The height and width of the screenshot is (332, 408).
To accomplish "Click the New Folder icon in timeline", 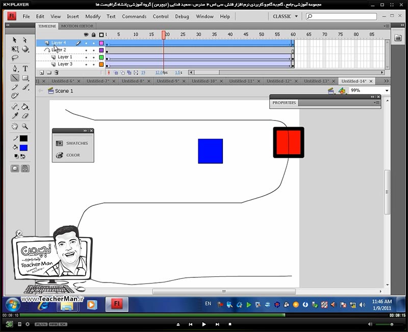I will point(49,73).
